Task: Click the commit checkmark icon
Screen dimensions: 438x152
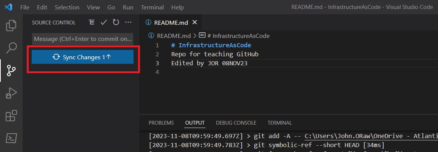Action: [104, 23]
